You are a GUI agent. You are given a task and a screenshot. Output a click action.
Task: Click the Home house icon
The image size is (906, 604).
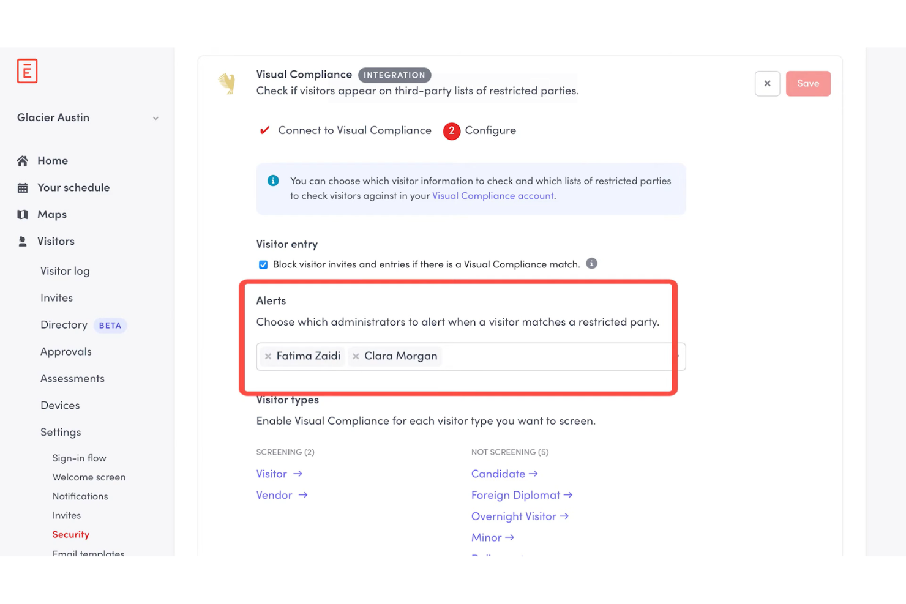(x=23, y=161)
